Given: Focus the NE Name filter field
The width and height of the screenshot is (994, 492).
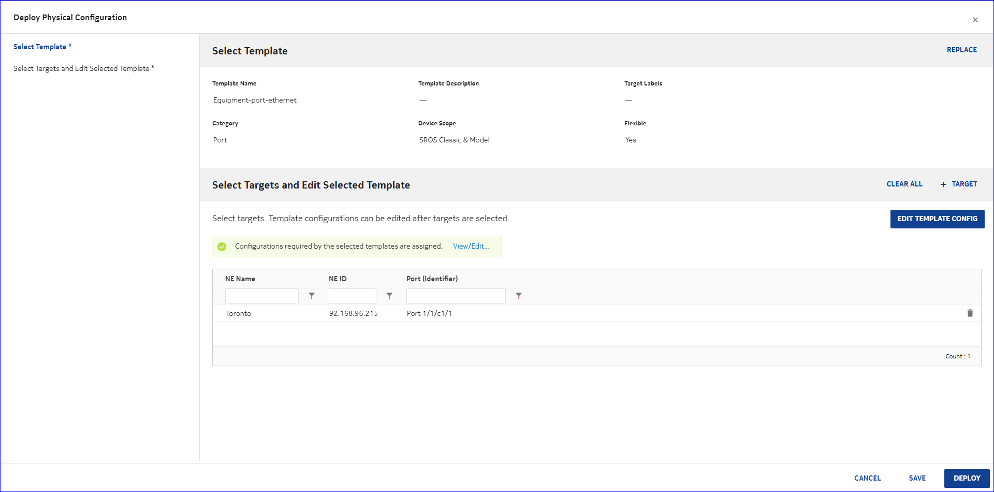Looking at the screenshot, I should 262,296.
